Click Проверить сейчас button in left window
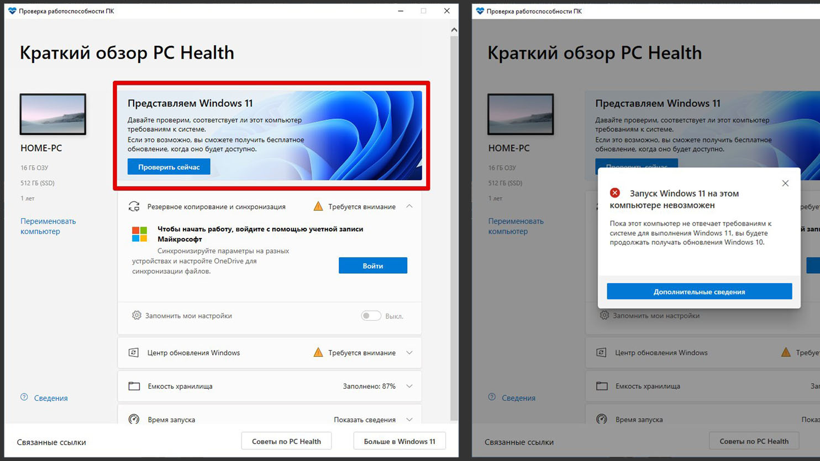 [x=169, y=167]
